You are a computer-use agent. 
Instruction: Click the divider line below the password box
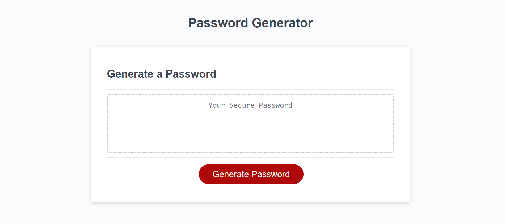point(250,158)
